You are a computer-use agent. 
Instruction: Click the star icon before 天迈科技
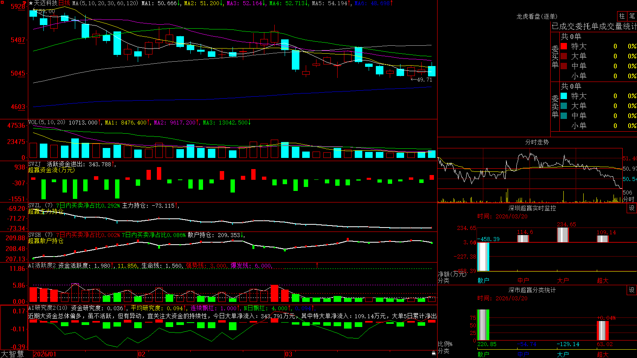coord(31,3)
